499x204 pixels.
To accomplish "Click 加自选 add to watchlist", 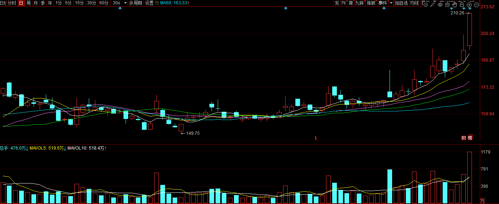I will pos(401,3).
